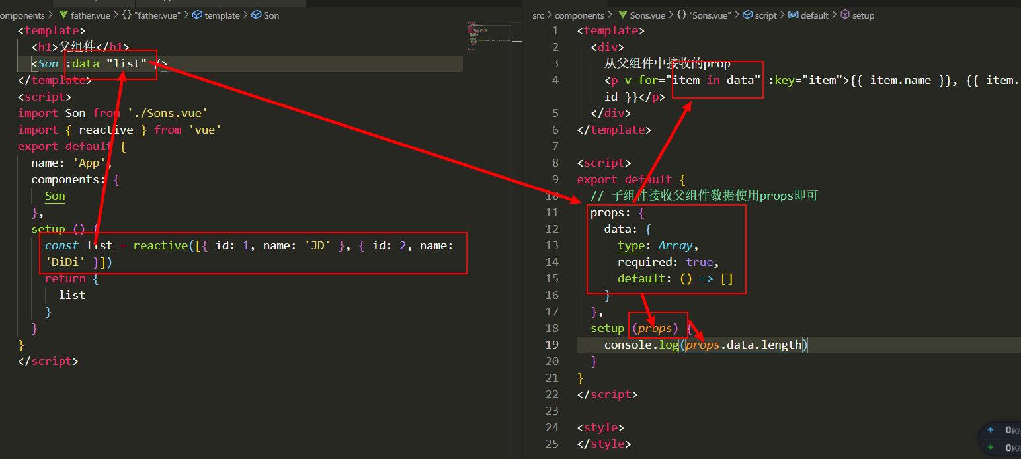Click the symbol icon beside default breadcrumb

tap(794, 15)
